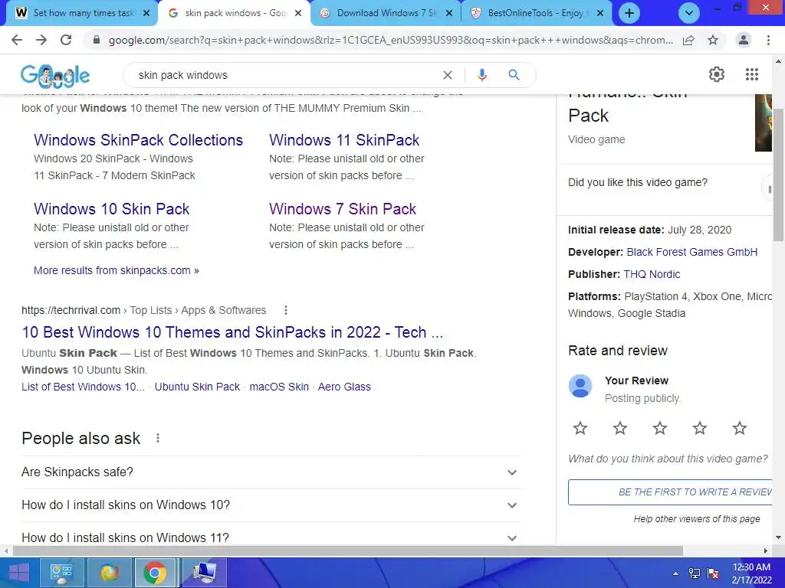Go back to previous page
This screenshot has height=588, width=785.
tap(17, 40)
